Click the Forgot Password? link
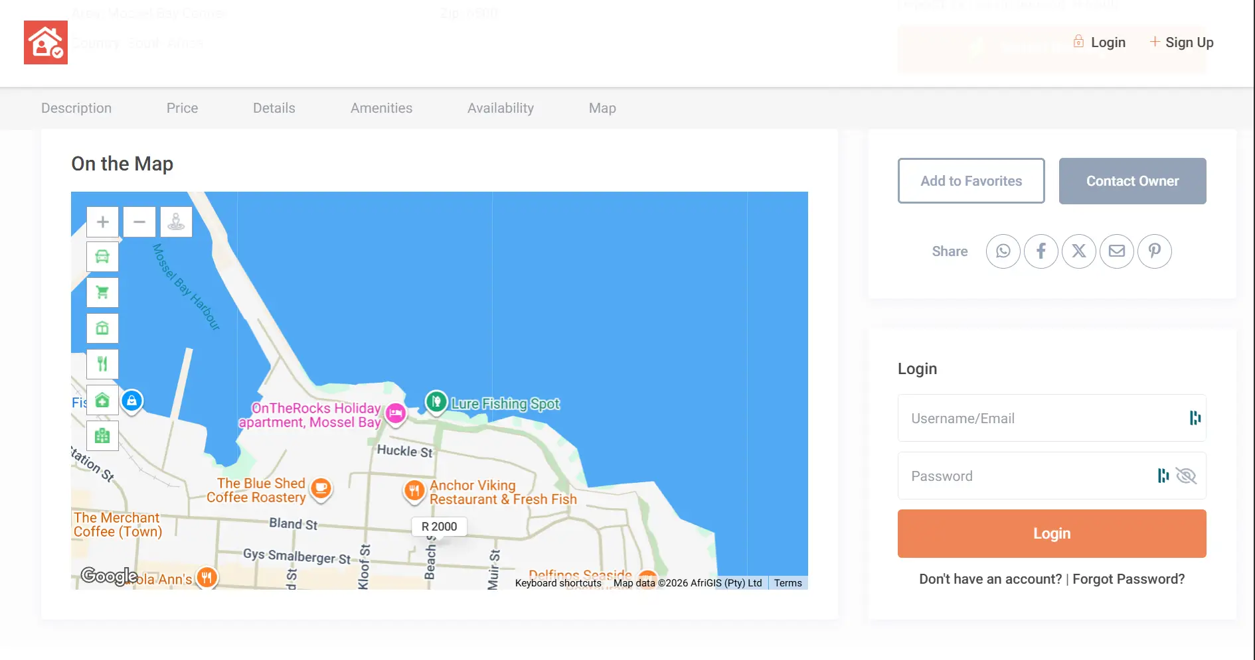 click(1128, 579)
